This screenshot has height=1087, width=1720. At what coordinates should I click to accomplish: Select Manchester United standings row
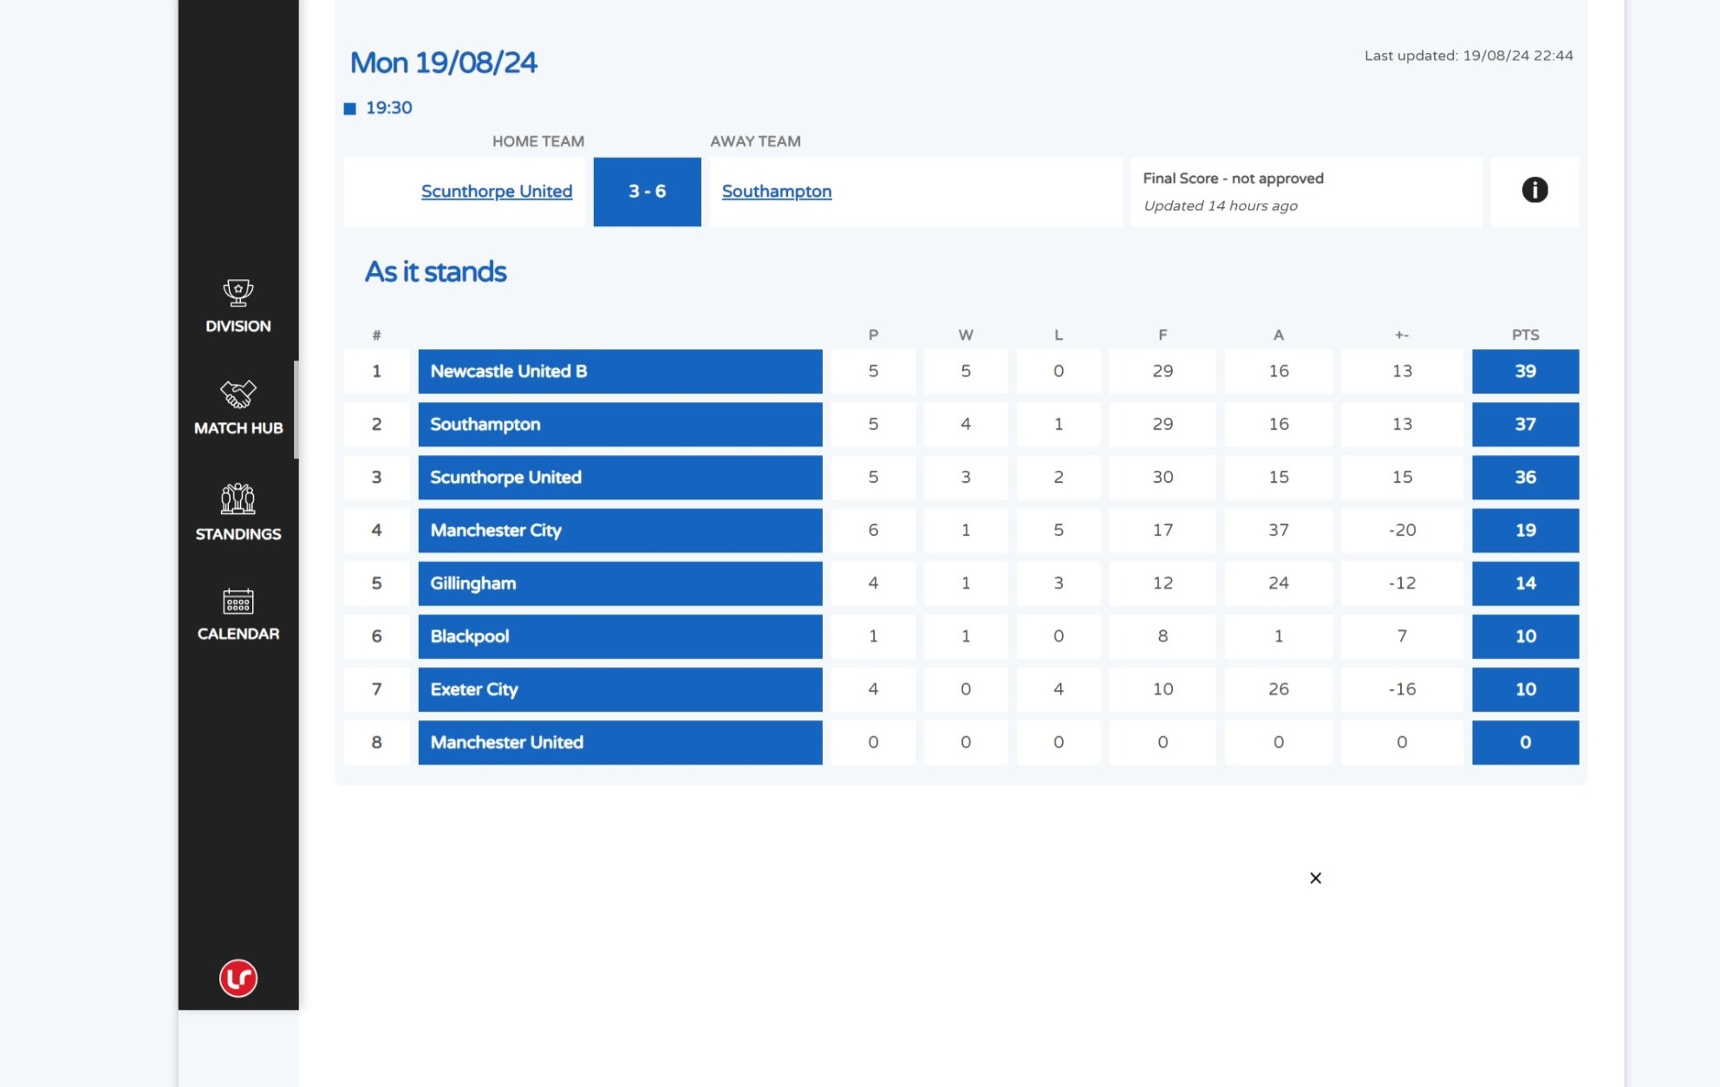coord(961,742)
